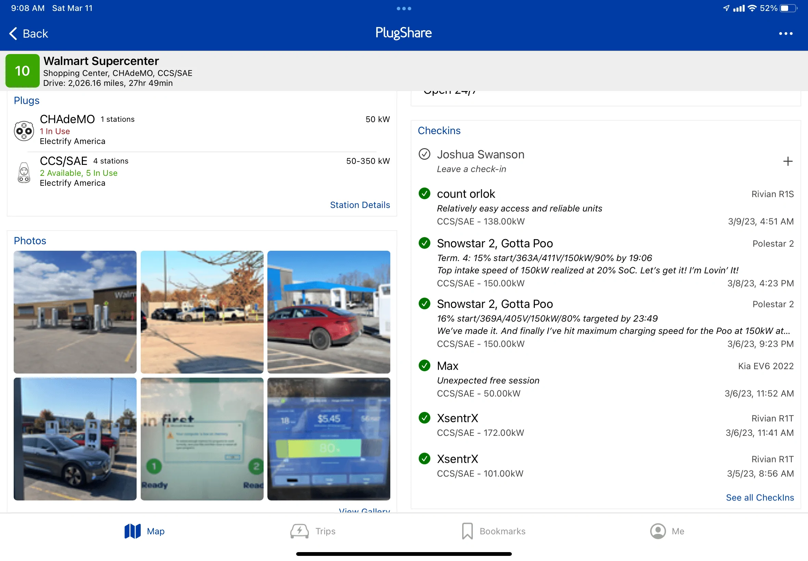Tap the Map tab icon

(x=132, y=531)
